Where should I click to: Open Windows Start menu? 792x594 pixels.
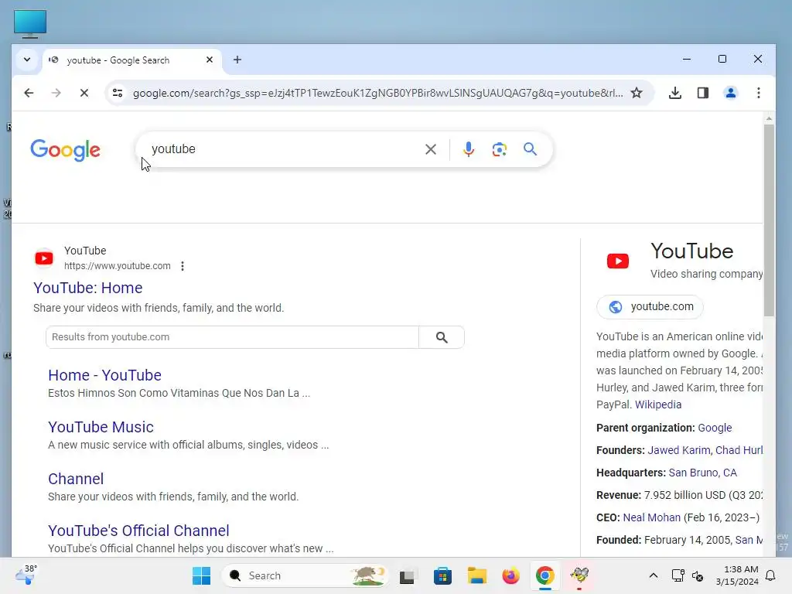coord(201,575)
